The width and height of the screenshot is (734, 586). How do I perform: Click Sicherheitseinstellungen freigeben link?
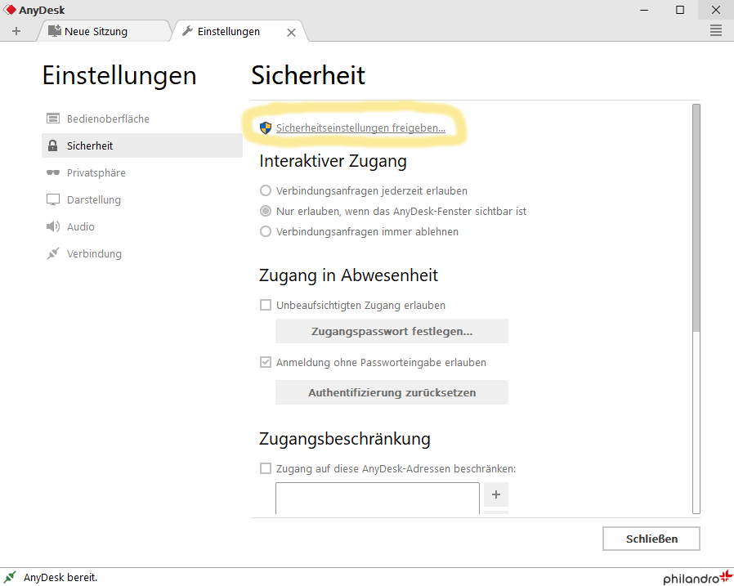pos(360,127)
